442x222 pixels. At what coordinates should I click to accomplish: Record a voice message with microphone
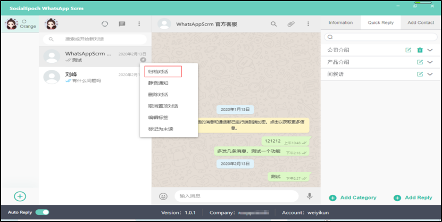coord(310,196)
